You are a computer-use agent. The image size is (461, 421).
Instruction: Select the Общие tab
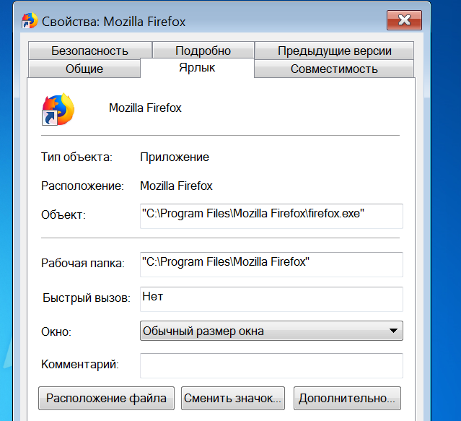[84, 69]
